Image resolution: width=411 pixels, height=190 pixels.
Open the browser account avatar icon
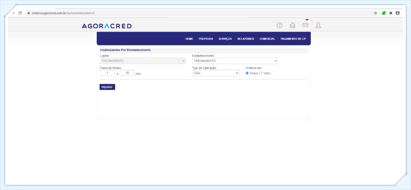click(398, 13)
